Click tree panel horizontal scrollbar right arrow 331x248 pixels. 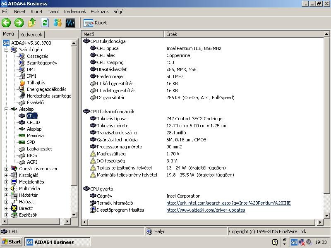click(x=67, y=222)
